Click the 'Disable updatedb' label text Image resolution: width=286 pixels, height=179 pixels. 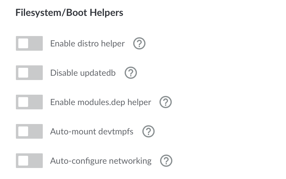83,73
